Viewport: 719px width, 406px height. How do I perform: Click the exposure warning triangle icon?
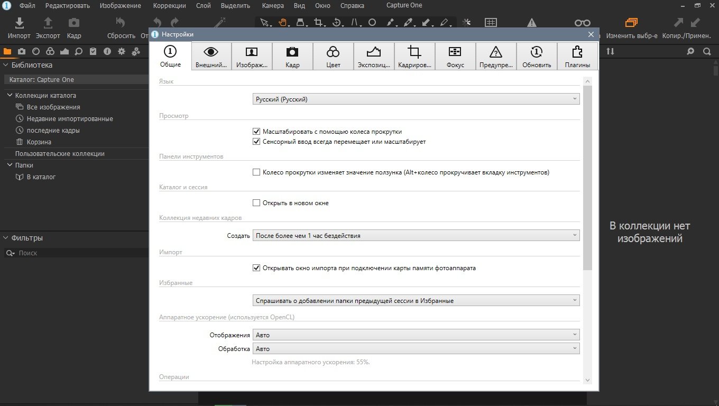pyautogui.click(x=531, y=23)
